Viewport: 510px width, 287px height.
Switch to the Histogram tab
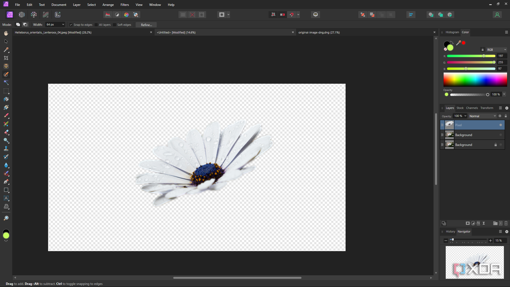click(x=452, y=32)
